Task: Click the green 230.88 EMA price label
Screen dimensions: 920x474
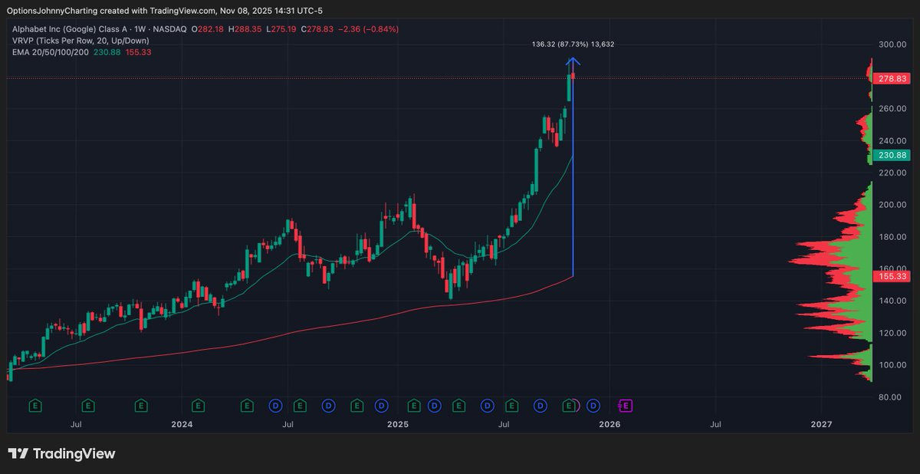Action: [893, 155]
